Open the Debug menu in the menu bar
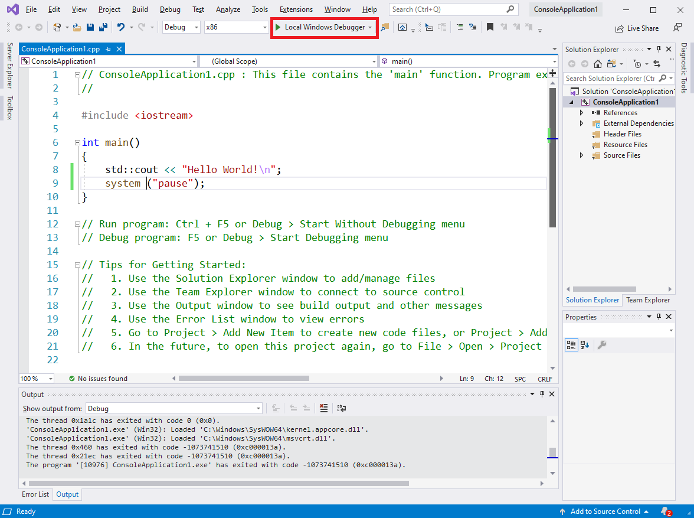694x518 pixels. click(170, 9)
